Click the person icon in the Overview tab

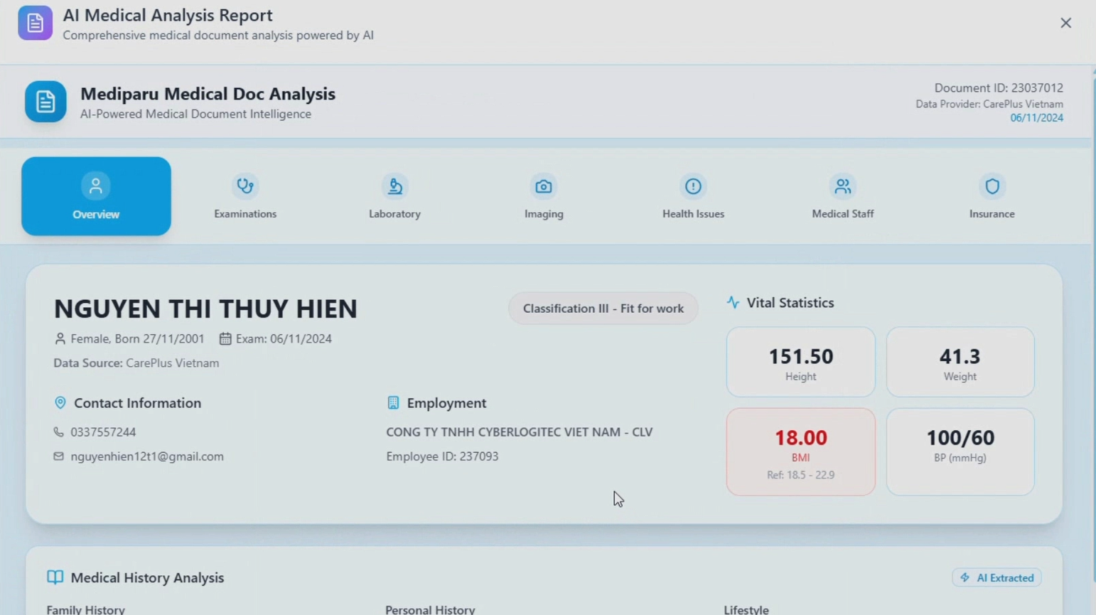(x=96, y=186)
